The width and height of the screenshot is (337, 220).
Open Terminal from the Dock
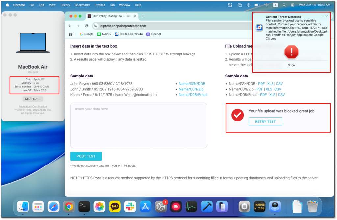click(84, 207)
